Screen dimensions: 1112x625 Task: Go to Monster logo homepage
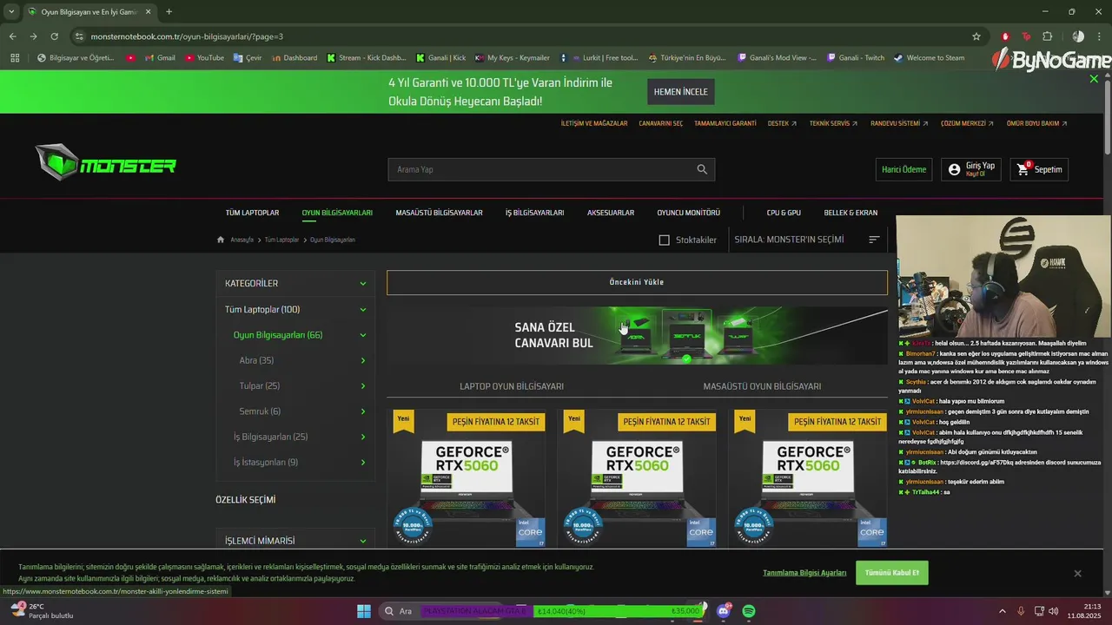(x=105, y=162)
